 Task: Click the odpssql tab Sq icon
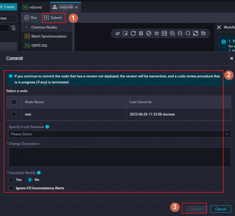click(x=25, y=7)
